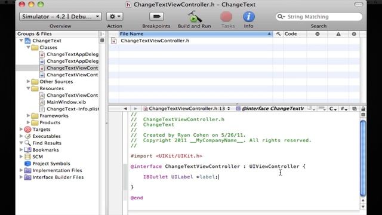
Task: Collapse the Find Results group
Action: pyautogui.click(x=21, y=143)
